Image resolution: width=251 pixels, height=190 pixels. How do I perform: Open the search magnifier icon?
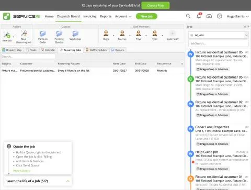(x=188, y=16)
